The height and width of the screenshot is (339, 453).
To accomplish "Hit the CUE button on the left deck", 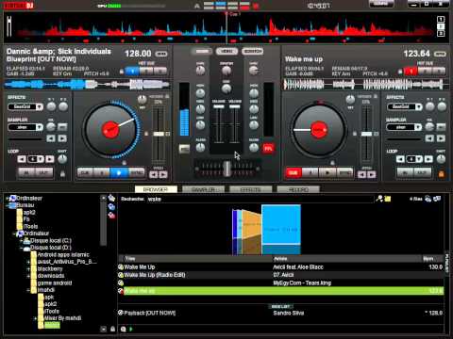I will tap(85, 173).
